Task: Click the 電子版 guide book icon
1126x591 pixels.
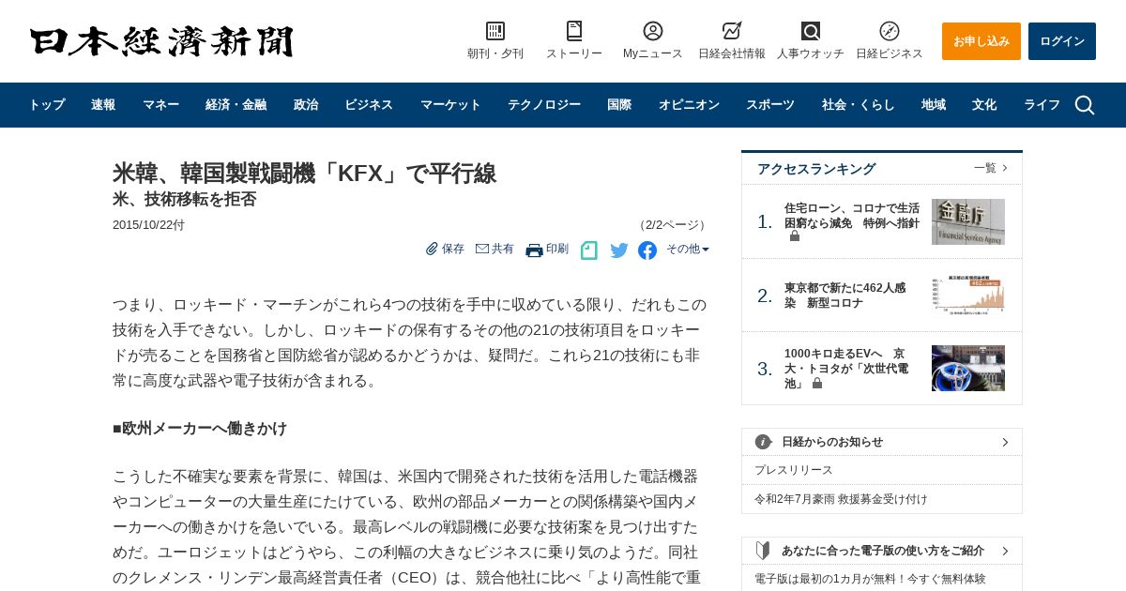Action: click(x=763, y=551)
